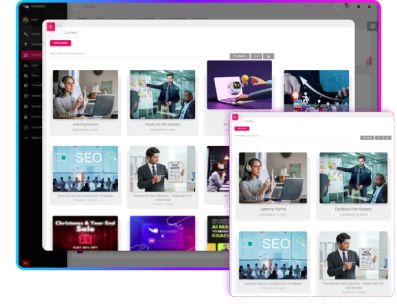Click the Facebook Ads Mastery title in large panel
The image size is (397, 304).
click(x=163, y=124)
